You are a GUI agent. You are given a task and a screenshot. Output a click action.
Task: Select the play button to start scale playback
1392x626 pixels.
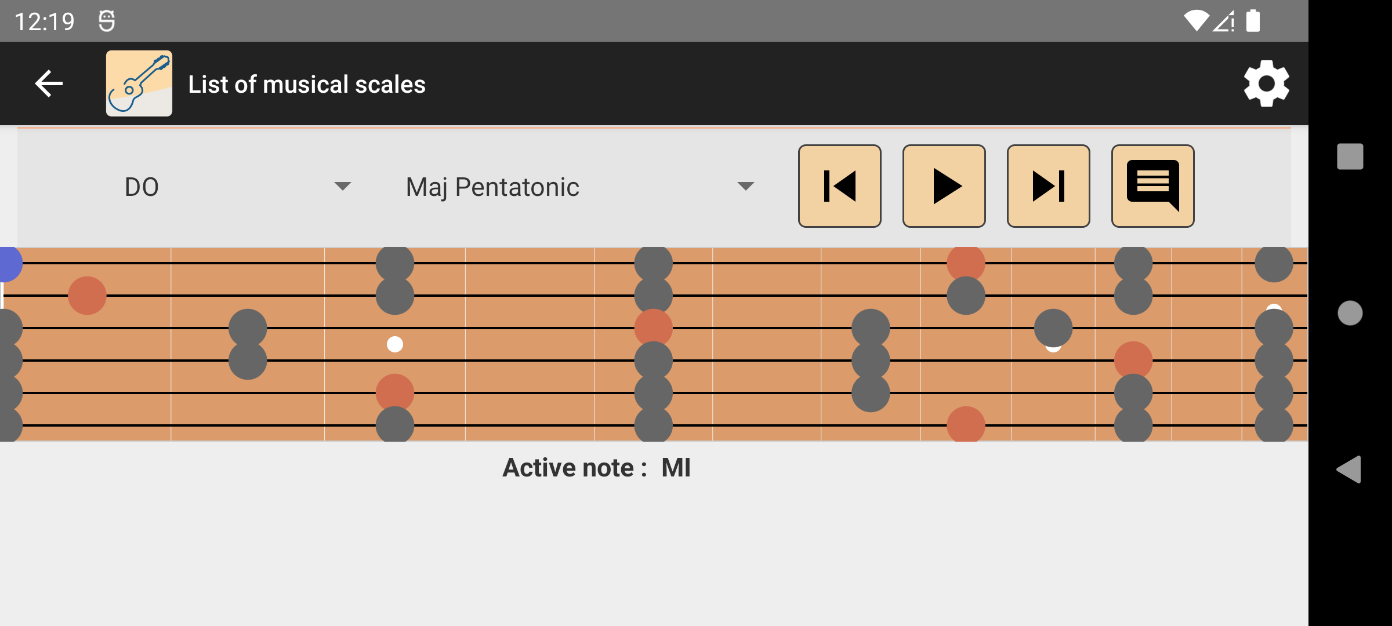pyautogui.click(x=943, y=185)
